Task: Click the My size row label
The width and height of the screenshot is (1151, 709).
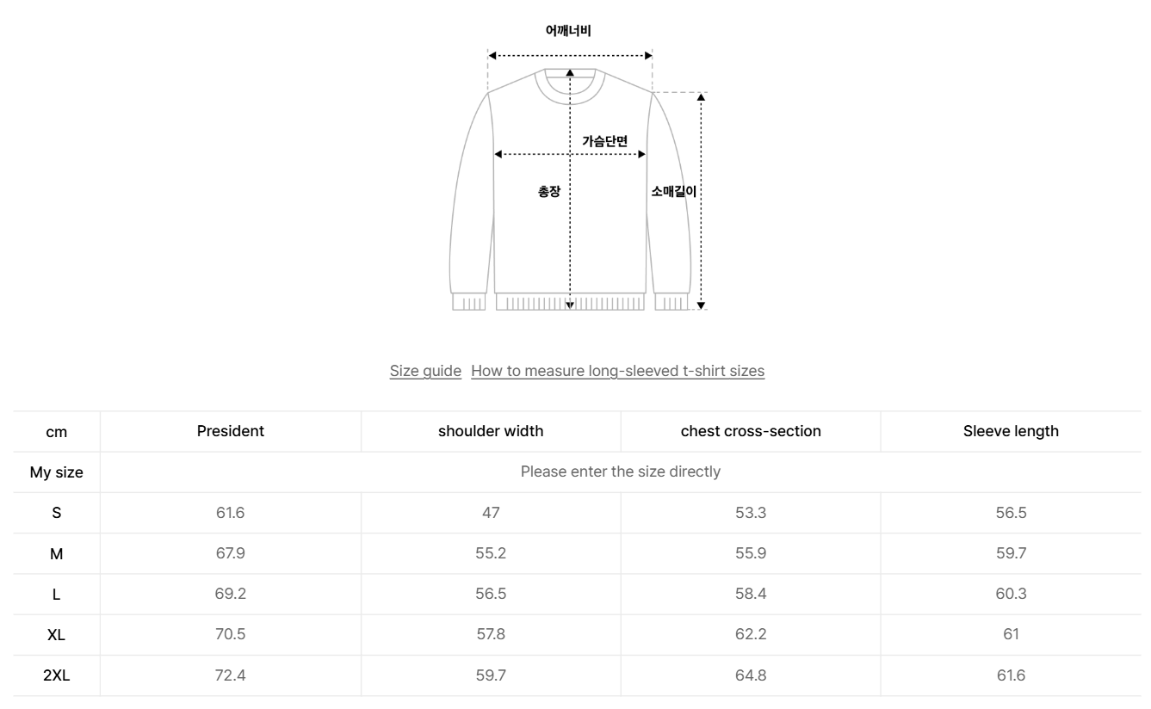Action: tap(56, 472)
